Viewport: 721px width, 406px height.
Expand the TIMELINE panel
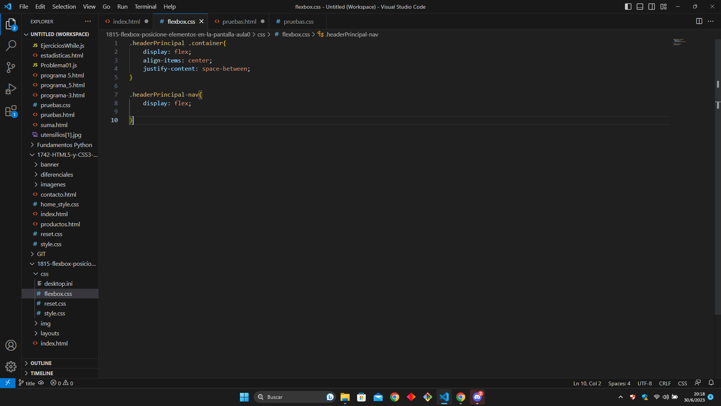coord(60,373)
